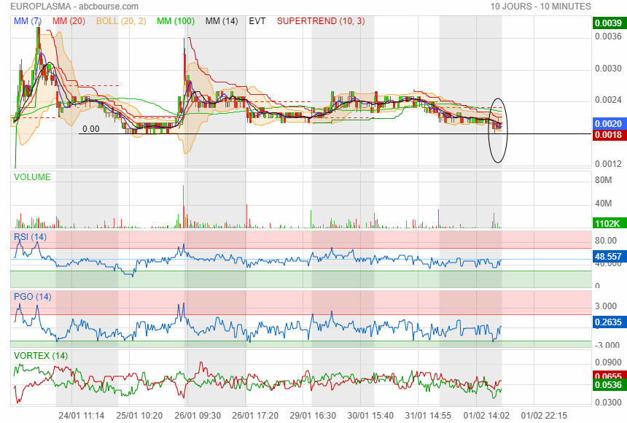This screenshot has height=423, width=627.
Task: Click the 01/02 14:02 time axis label
Action: pos(486,416)
